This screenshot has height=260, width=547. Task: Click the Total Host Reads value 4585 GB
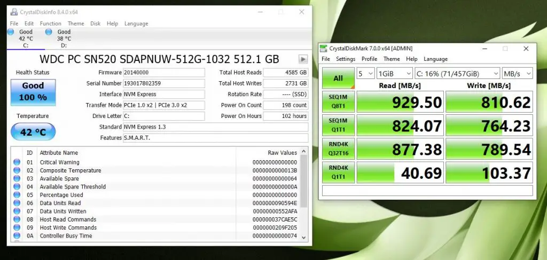point(285,73)
